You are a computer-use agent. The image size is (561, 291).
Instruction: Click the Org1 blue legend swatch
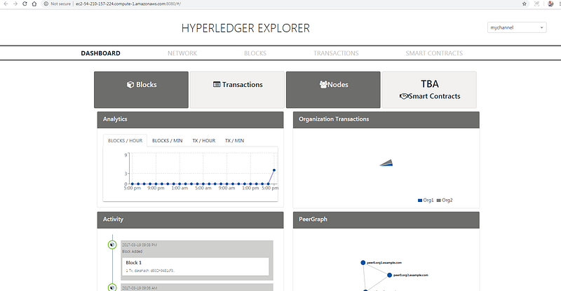tap(420, 201)
